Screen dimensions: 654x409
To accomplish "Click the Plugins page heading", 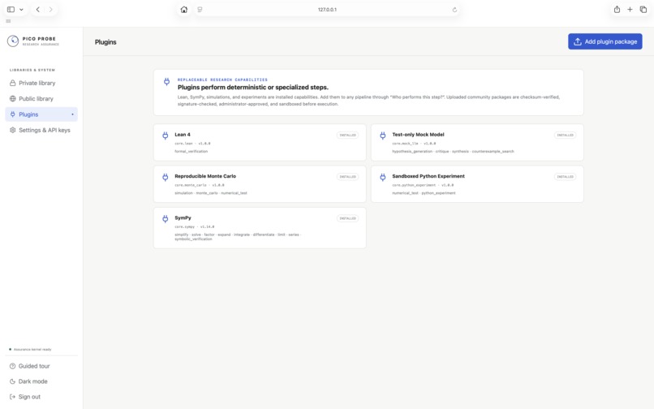I will (x=105, y=42).
